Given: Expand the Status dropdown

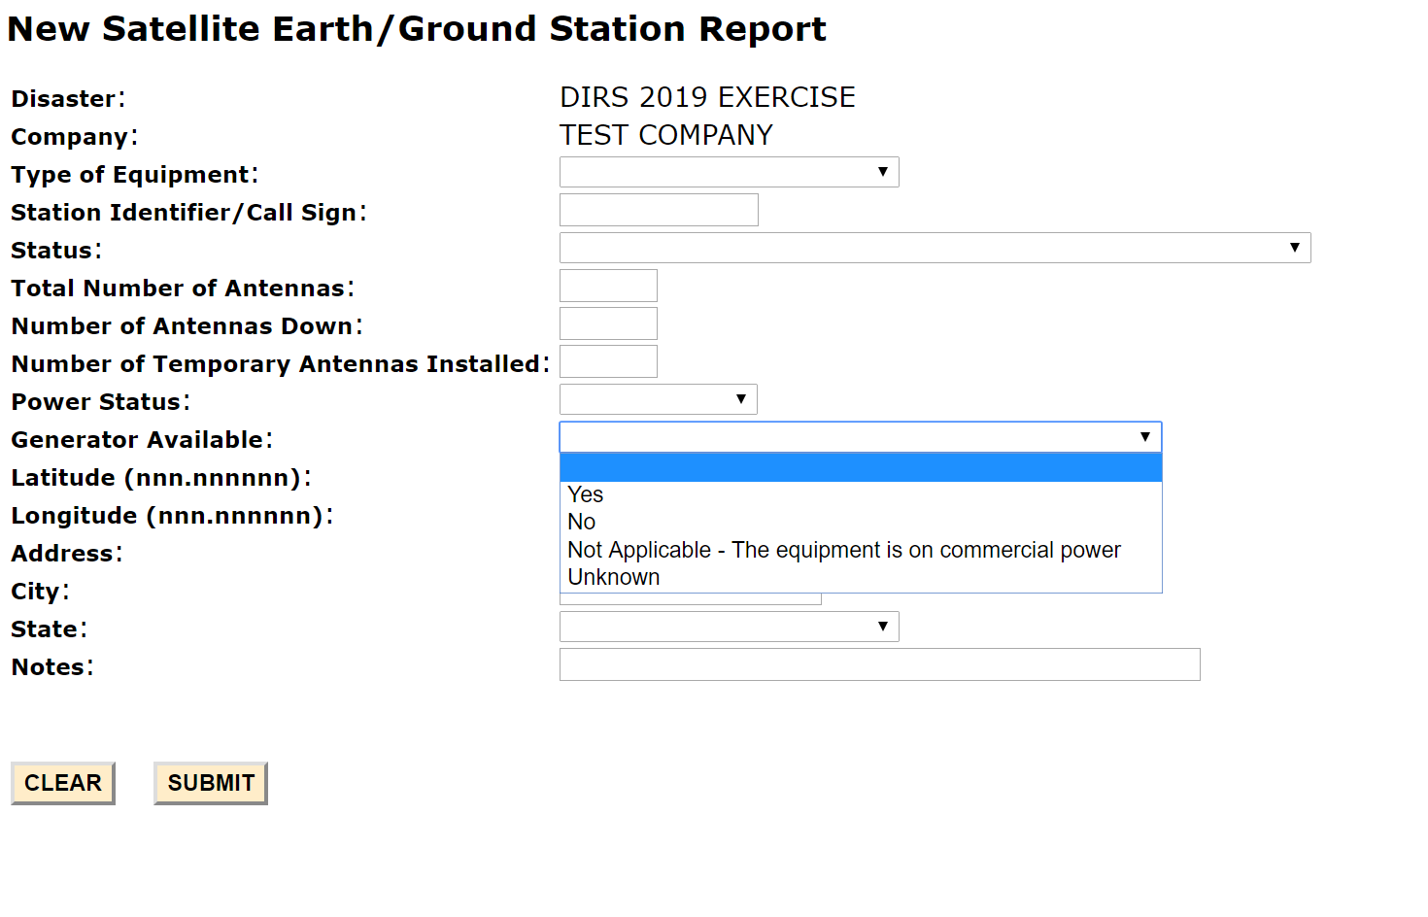Looking at the screenshot, I should click(x=935, y=248).
